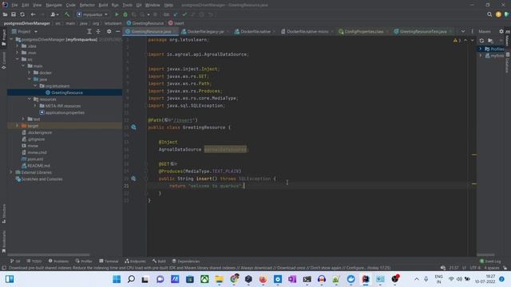
Task: Open the Navigate menu
Action: pyautogui.click(x=53, y=6)
